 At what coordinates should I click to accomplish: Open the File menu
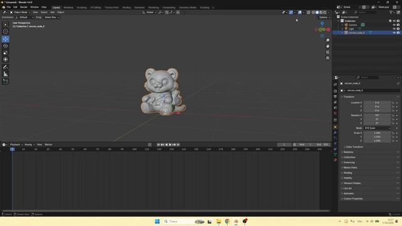pyautogui.click(x=9, y=7)
